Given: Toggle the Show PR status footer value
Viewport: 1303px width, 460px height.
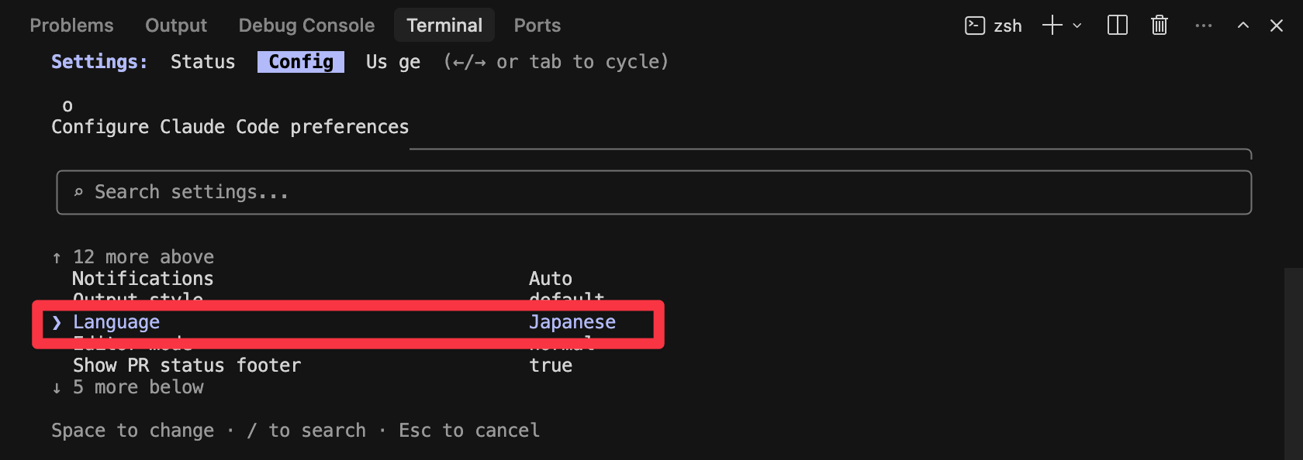Looking at the screenshot, I should tap(551, 366).
